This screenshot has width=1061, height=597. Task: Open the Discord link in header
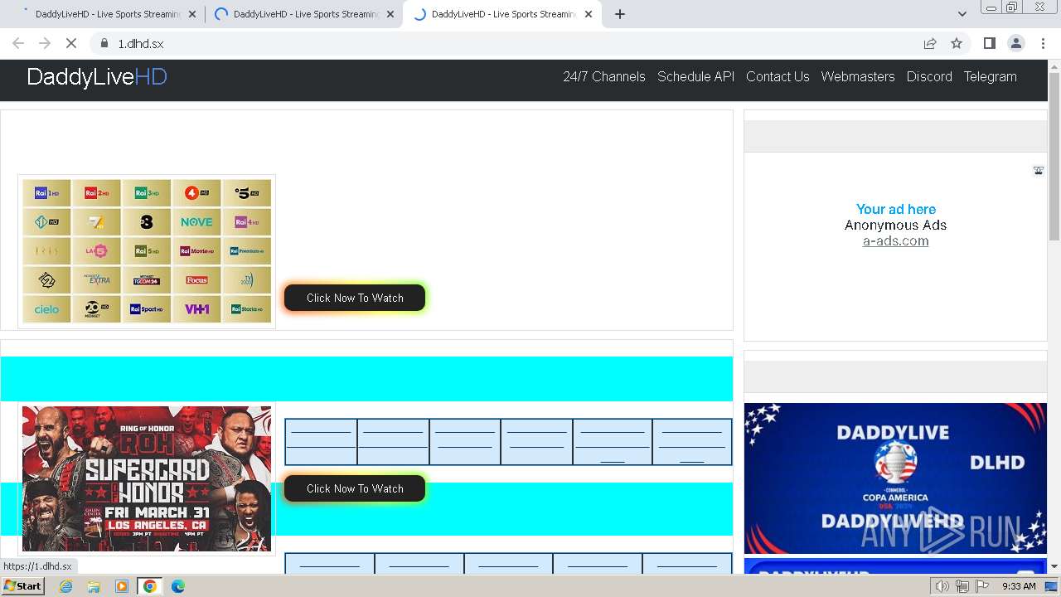(x=929, y=76)
